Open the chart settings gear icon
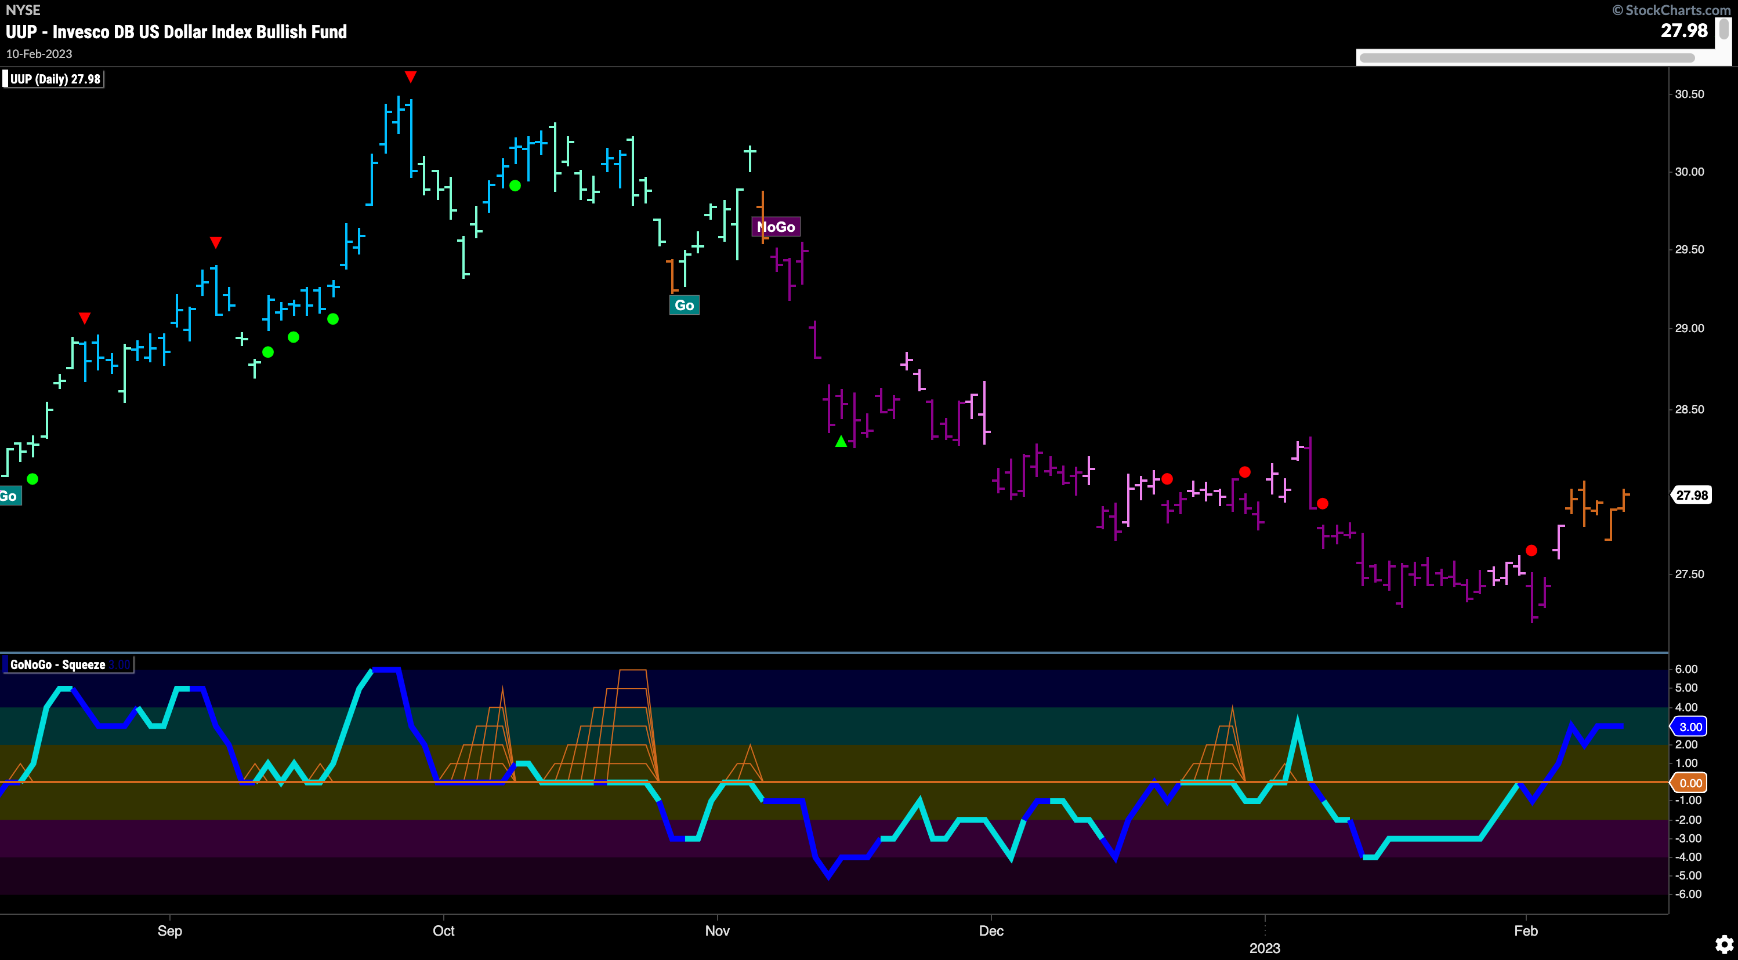Viewport: 1738px width, 960px height. pos(1724,944)
